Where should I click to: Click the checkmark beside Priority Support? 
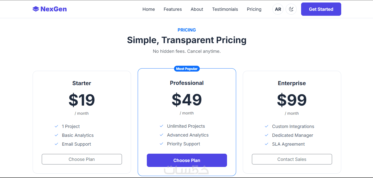161,144
